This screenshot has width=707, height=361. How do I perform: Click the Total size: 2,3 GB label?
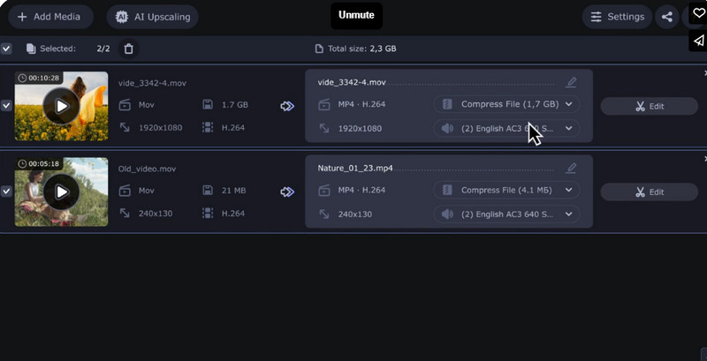362,49
